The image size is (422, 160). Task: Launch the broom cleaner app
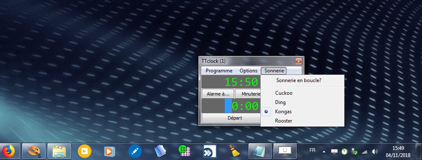point(234,152)
